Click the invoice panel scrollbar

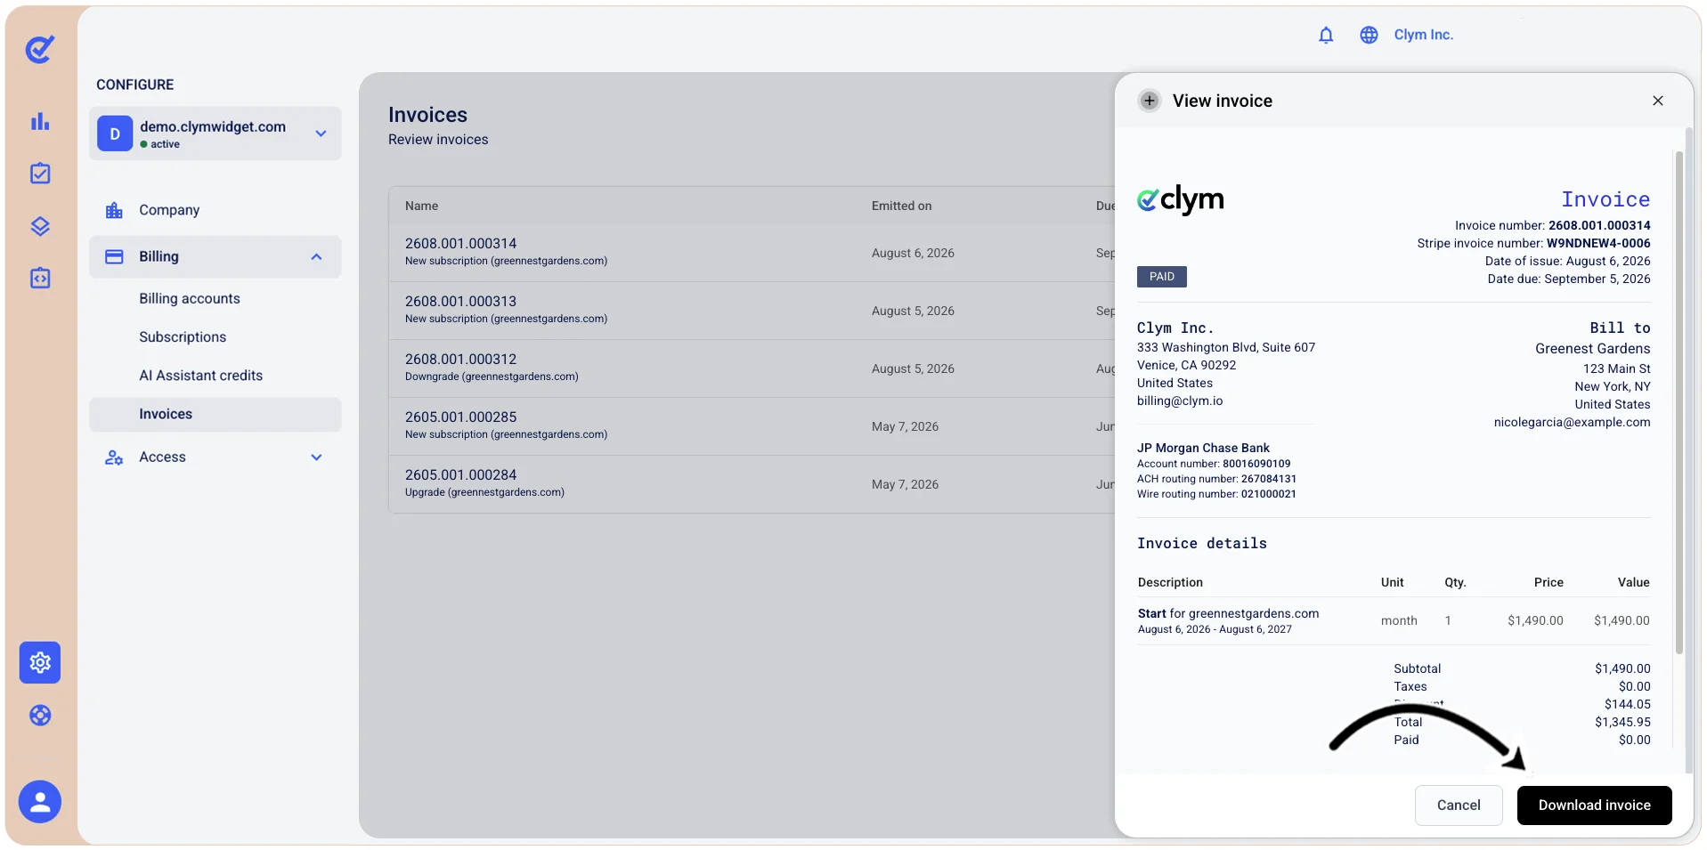point(1679,401)
